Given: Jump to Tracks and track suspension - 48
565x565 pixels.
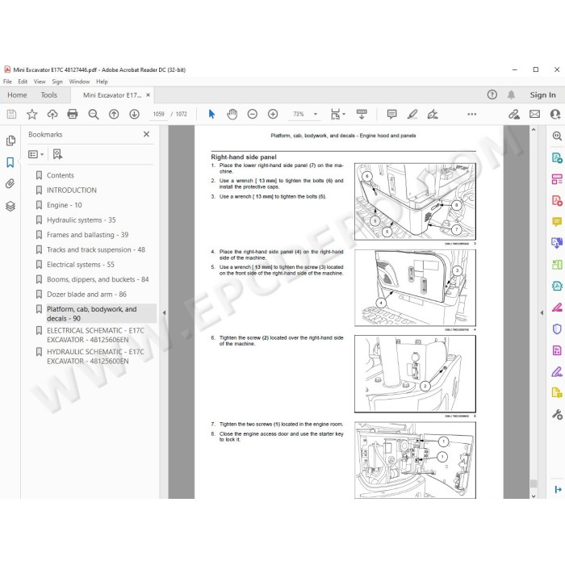Looking at the screenshot, I should click(96, 249).
